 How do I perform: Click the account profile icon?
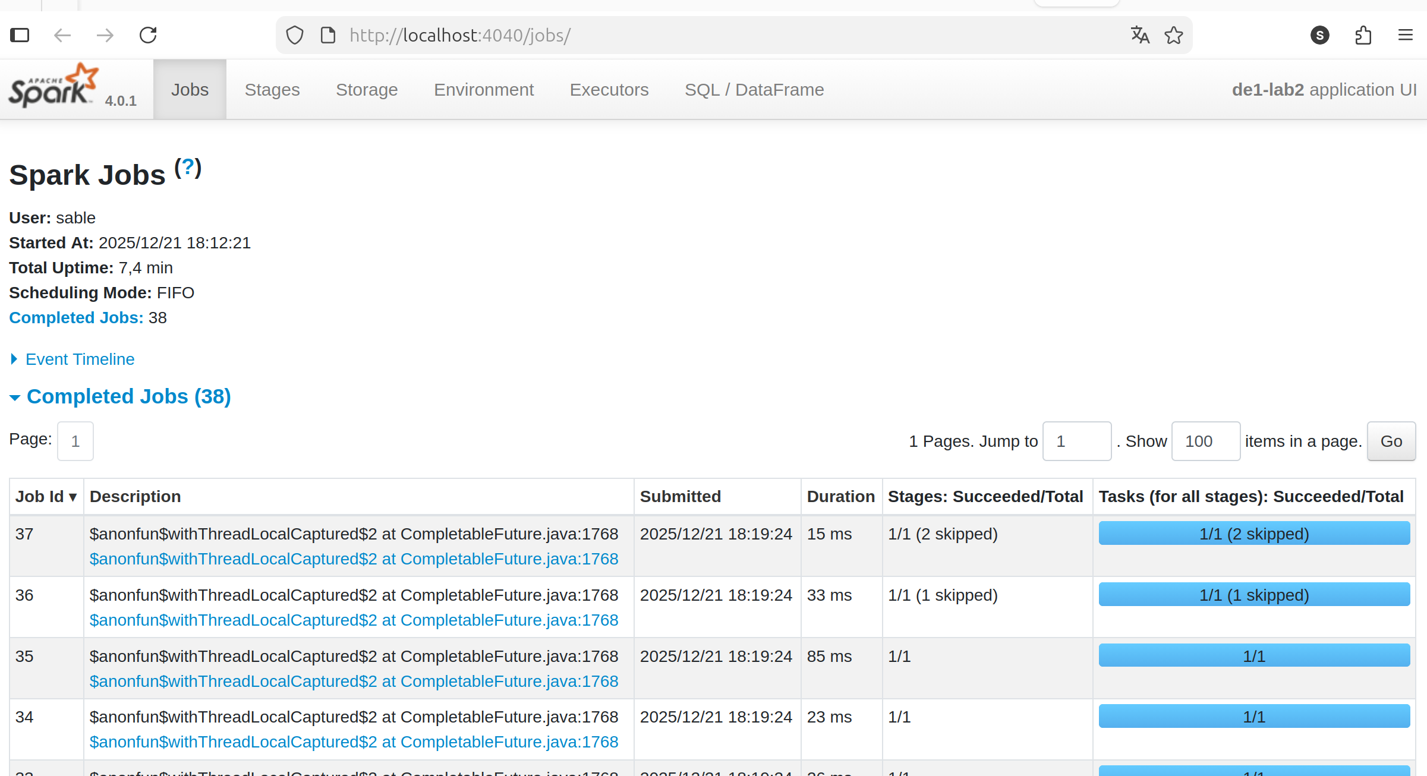pyautogui.click(x=1319, y=35)
